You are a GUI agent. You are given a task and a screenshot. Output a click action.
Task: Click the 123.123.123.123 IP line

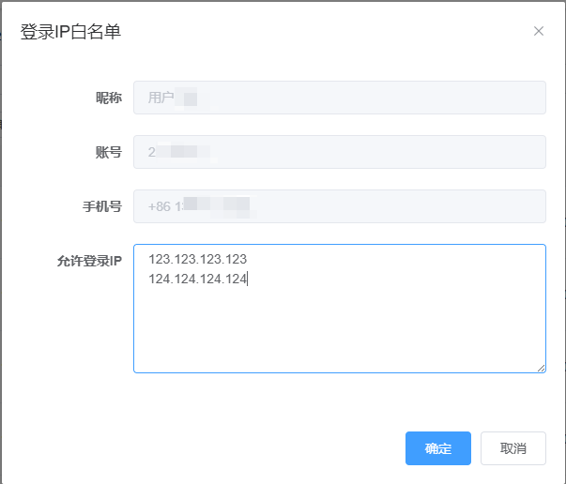click(197, 259)
